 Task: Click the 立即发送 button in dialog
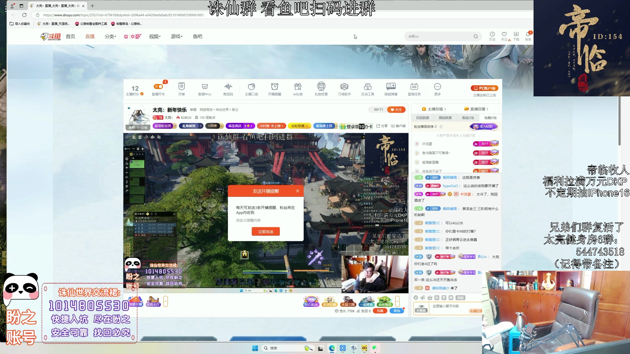(266, 231)
